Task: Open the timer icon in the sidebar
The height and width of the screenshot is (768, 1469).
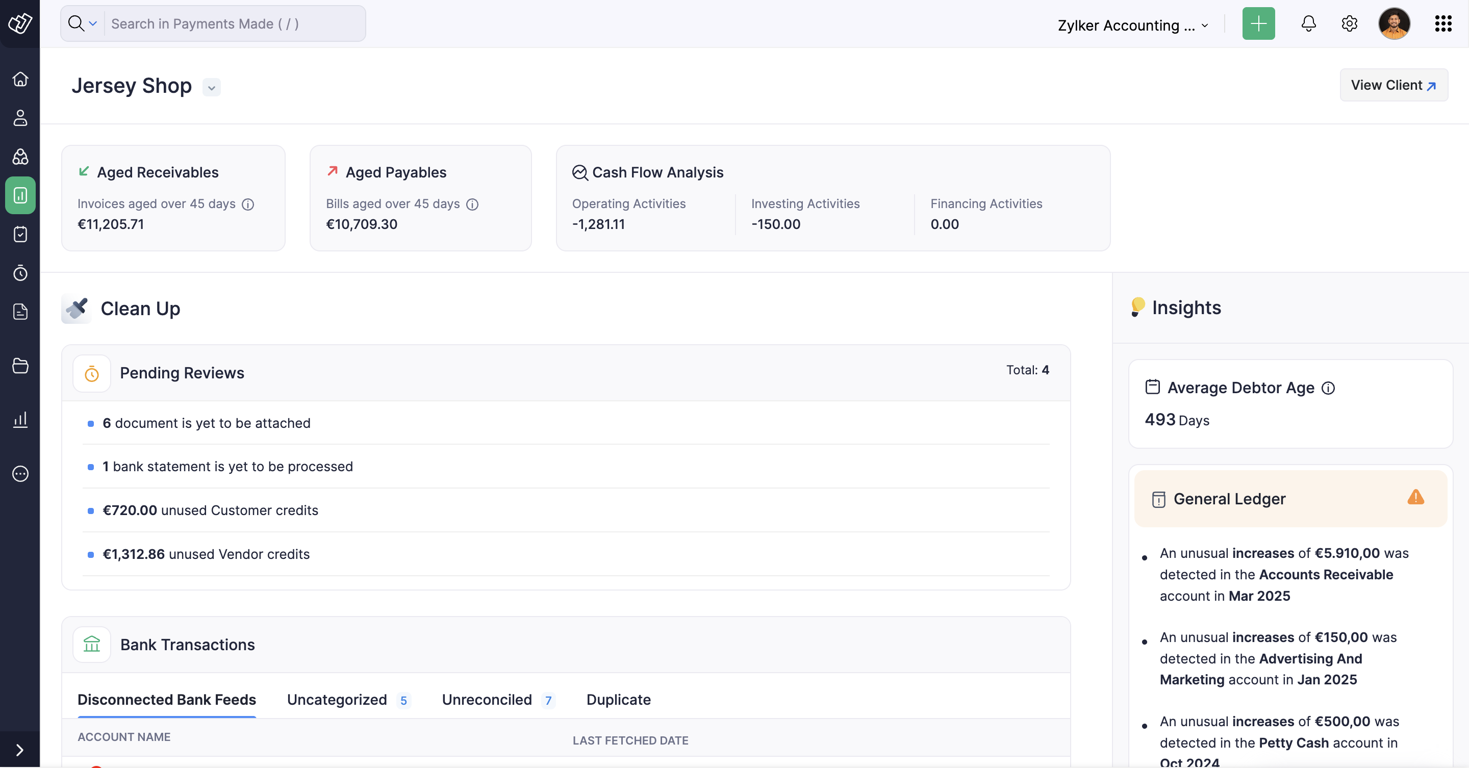Action: tap(20, 272)
